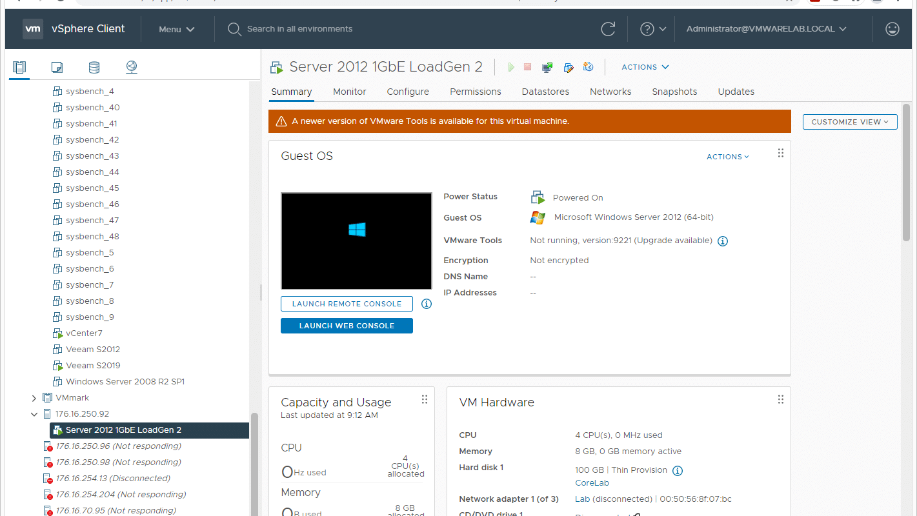Open the Permissions tab

point(476,92)
